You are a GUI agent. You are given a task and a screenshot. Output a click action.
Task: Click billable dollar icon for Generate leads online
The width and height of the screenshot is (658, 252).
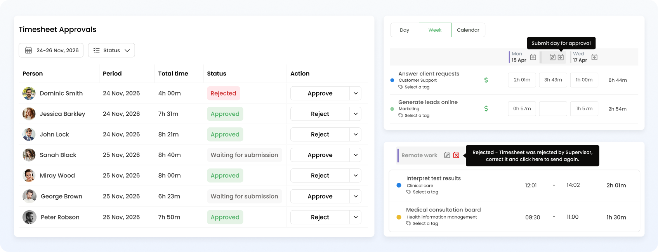pyautogui.click(x=486, y=109)
